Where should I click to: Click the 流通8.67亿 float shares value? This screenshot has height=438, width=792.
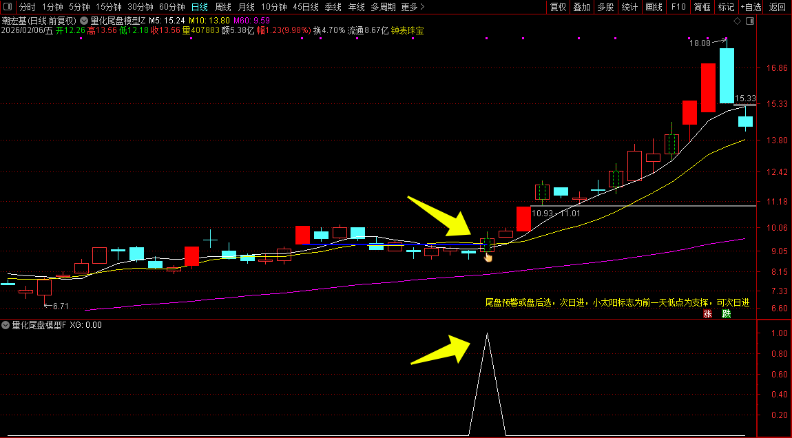coord(368,30)
